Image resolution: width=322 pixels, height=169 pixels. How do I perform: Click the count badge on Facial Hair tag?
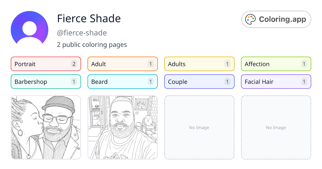(x=304, y=82)
